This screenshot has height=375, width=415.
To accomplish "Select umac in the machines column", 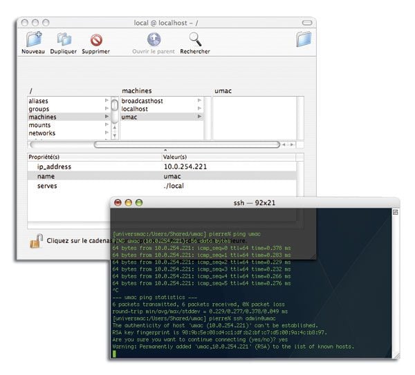I will [129, 117].
